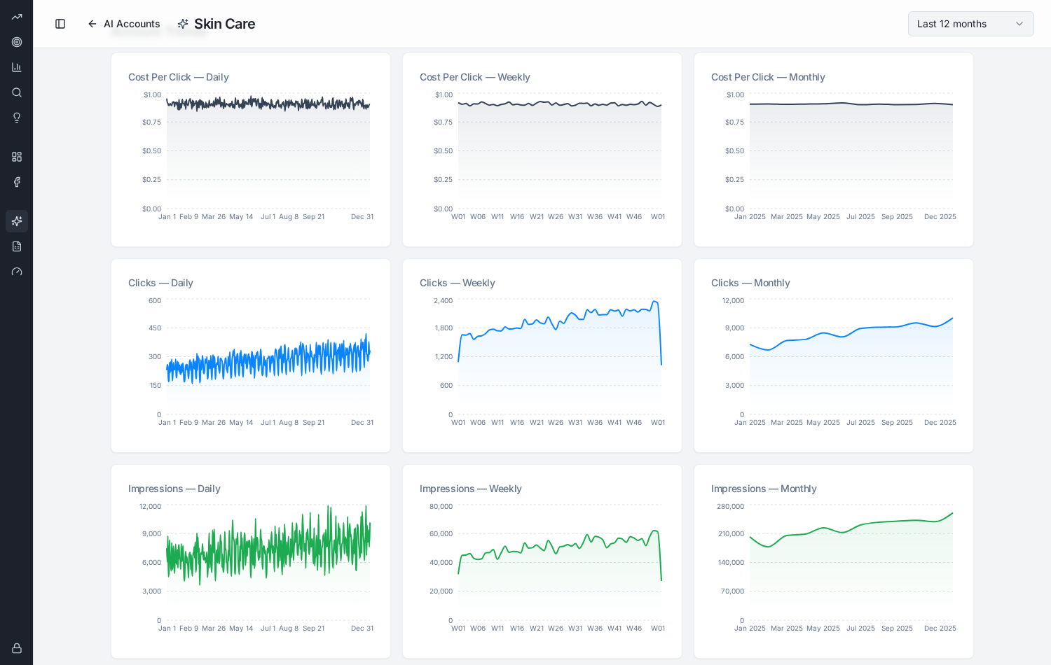Click the 2,400 axis label in Clicks Weekly
This screenshot has height=665, width=1051.
[443, 300]
